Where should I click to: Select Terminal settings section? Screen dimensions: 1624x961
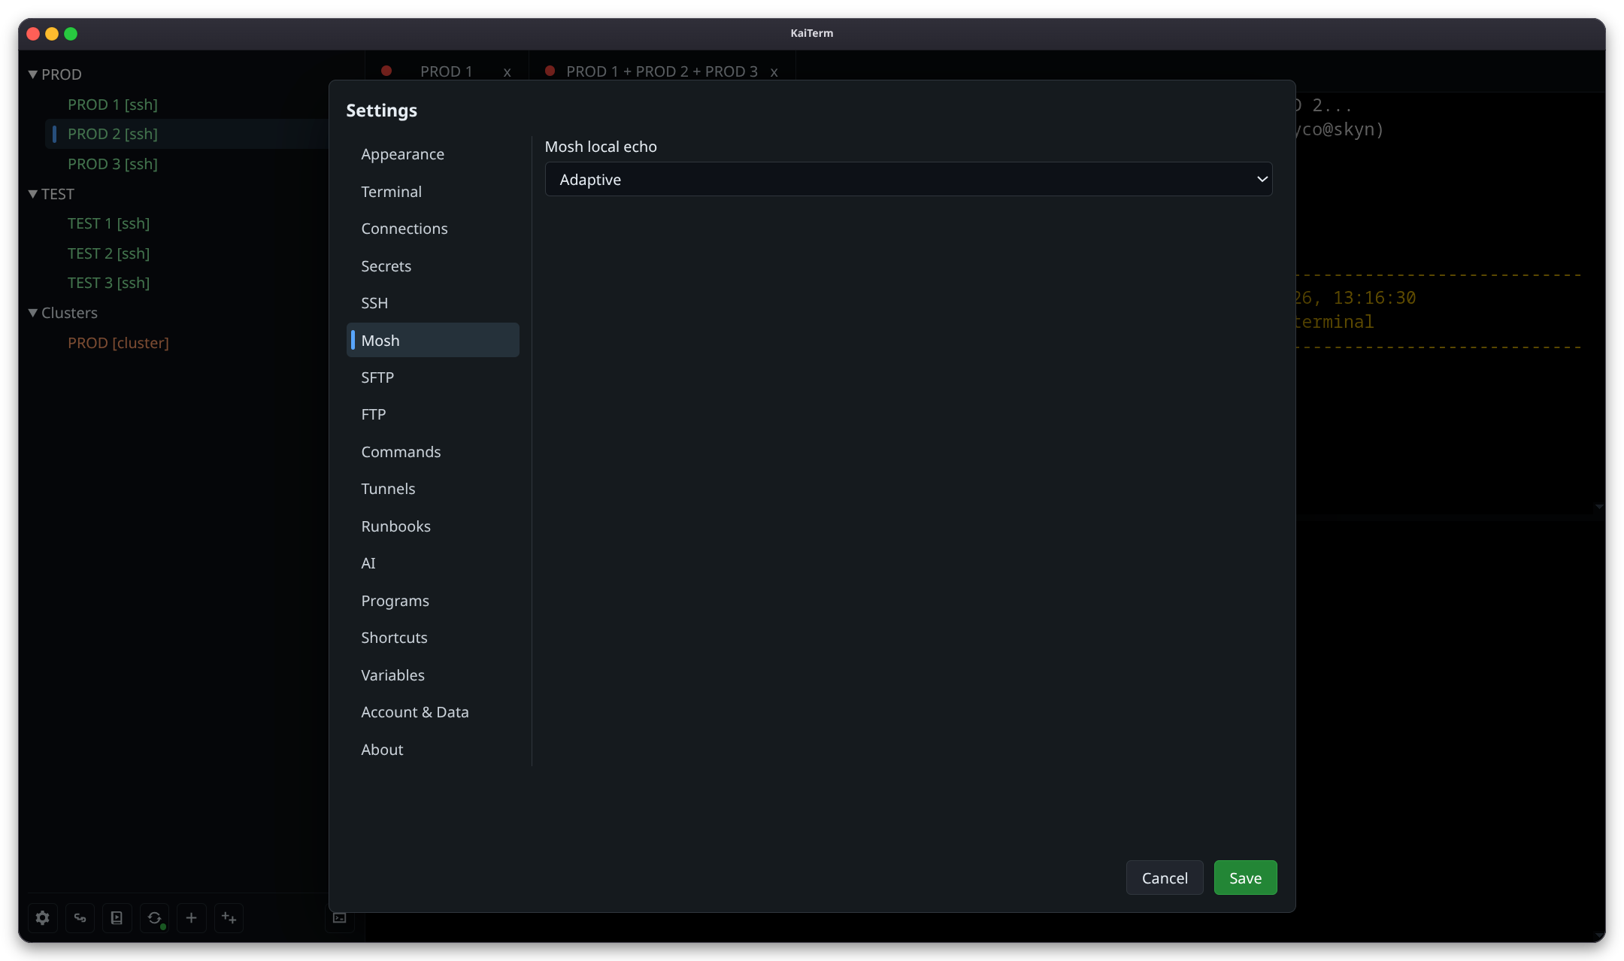(432, 192)
